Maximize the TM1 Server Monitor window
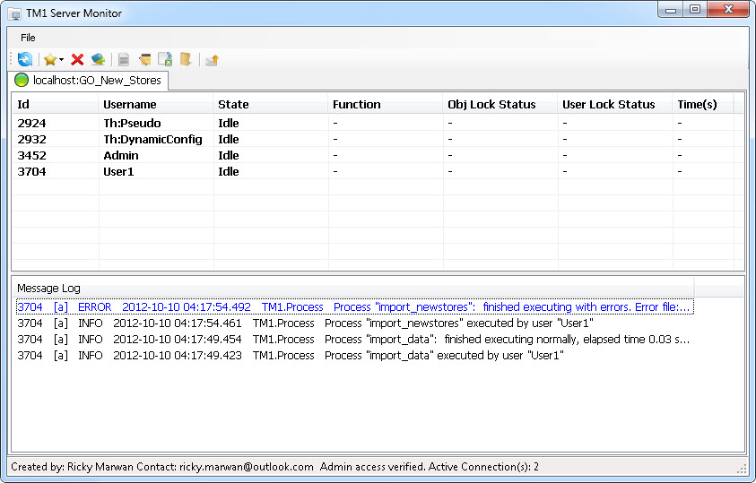Screen dimensions: 756x483 pos(695,10)
